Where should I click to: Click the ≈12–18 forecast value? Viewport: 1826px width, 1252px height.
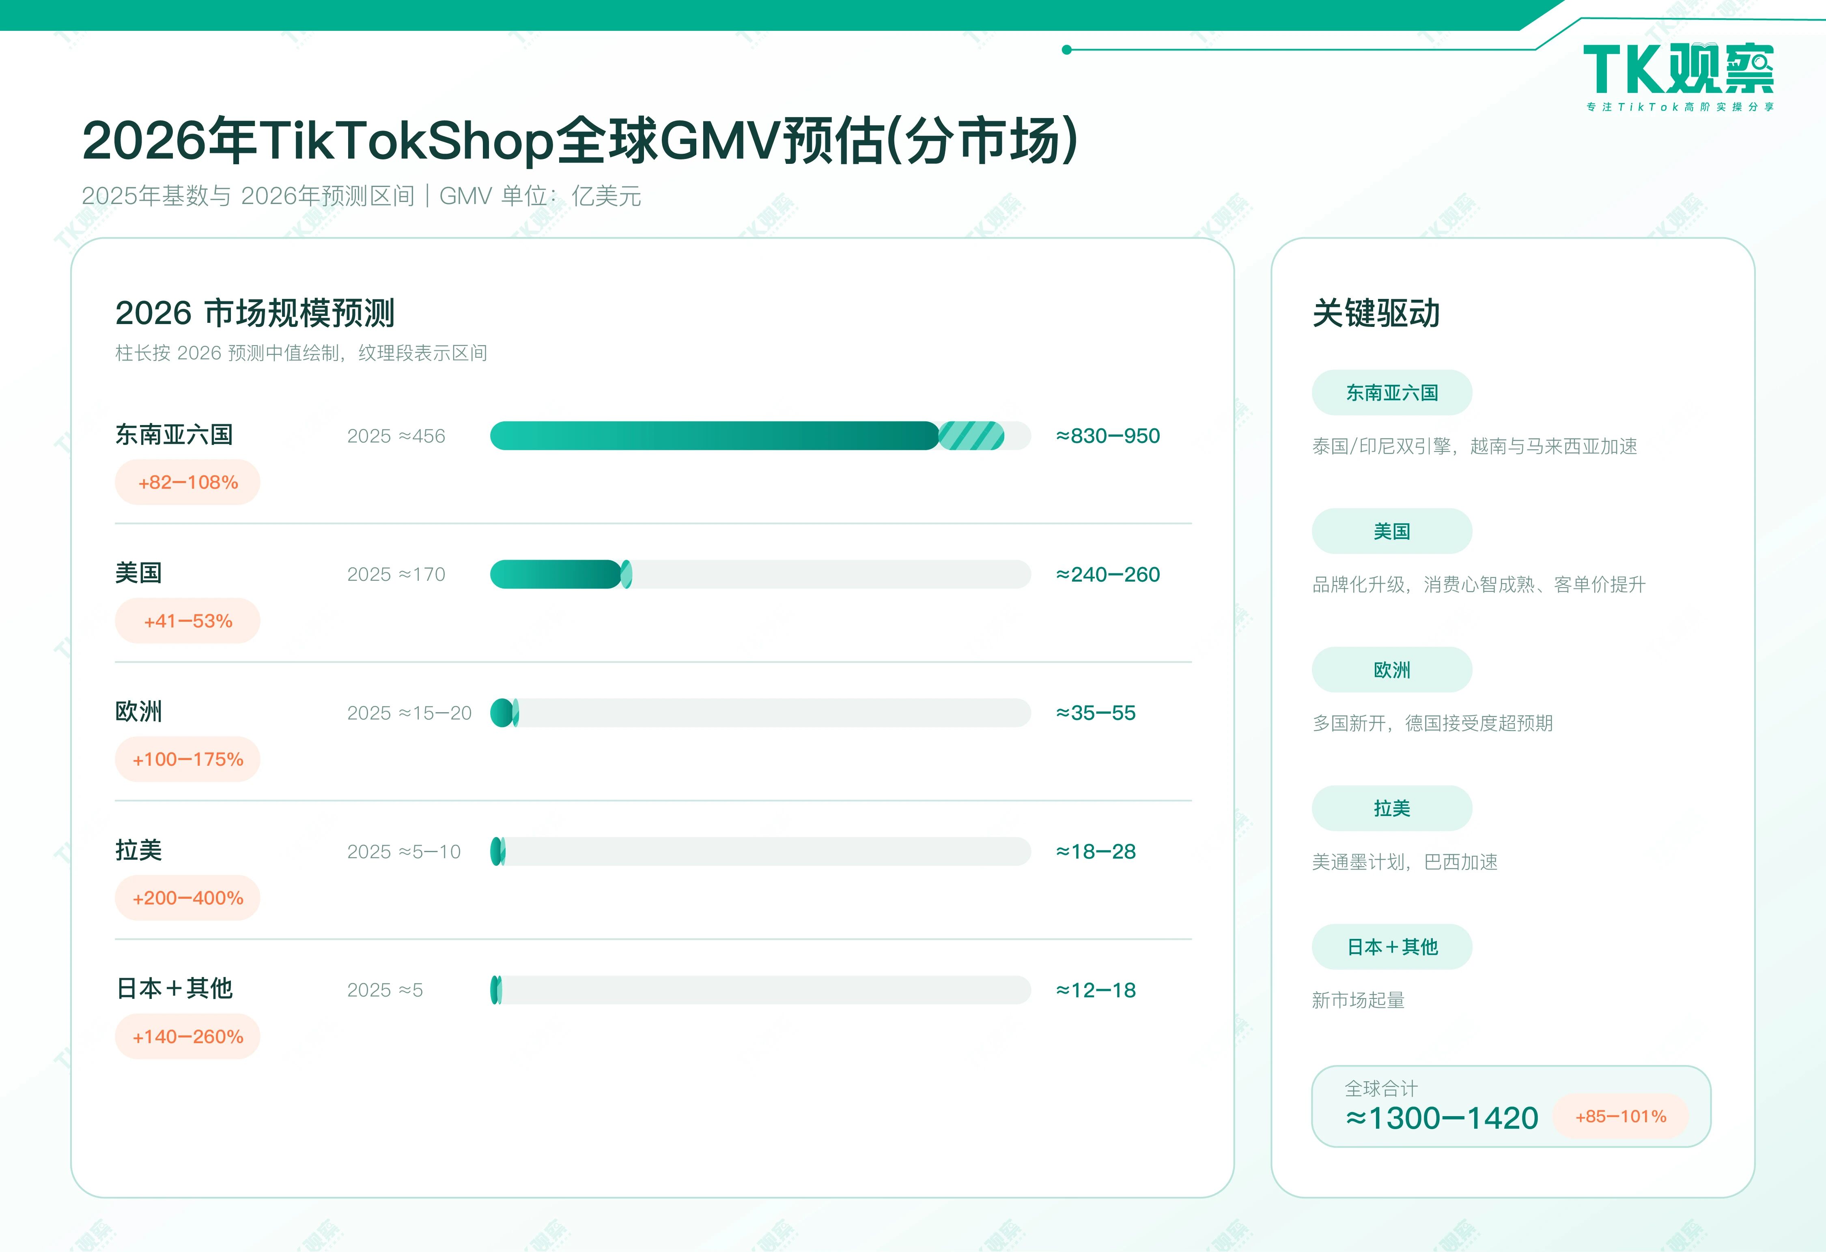pos(1096,990)
